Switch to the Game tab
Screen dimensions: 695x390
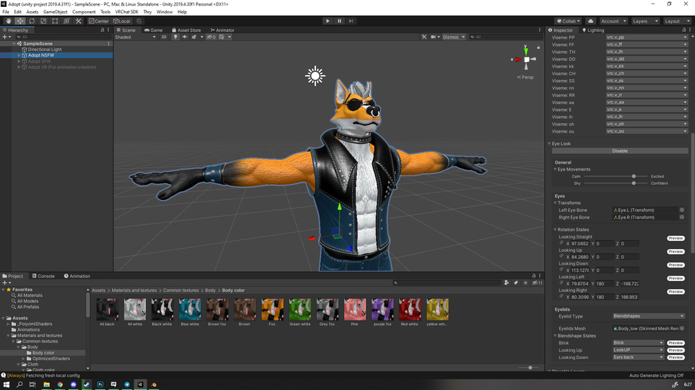pos(154,30)
